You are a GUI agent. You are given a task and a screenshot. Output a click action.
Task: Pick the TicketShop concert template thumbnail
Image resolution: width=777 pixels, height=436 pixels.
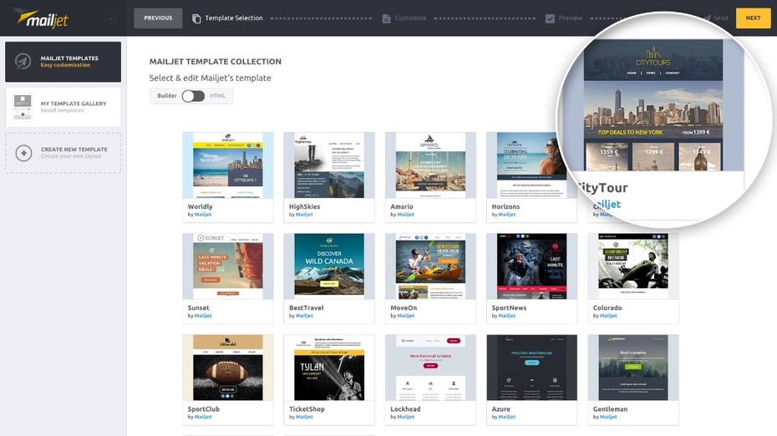tap(329, 368)
